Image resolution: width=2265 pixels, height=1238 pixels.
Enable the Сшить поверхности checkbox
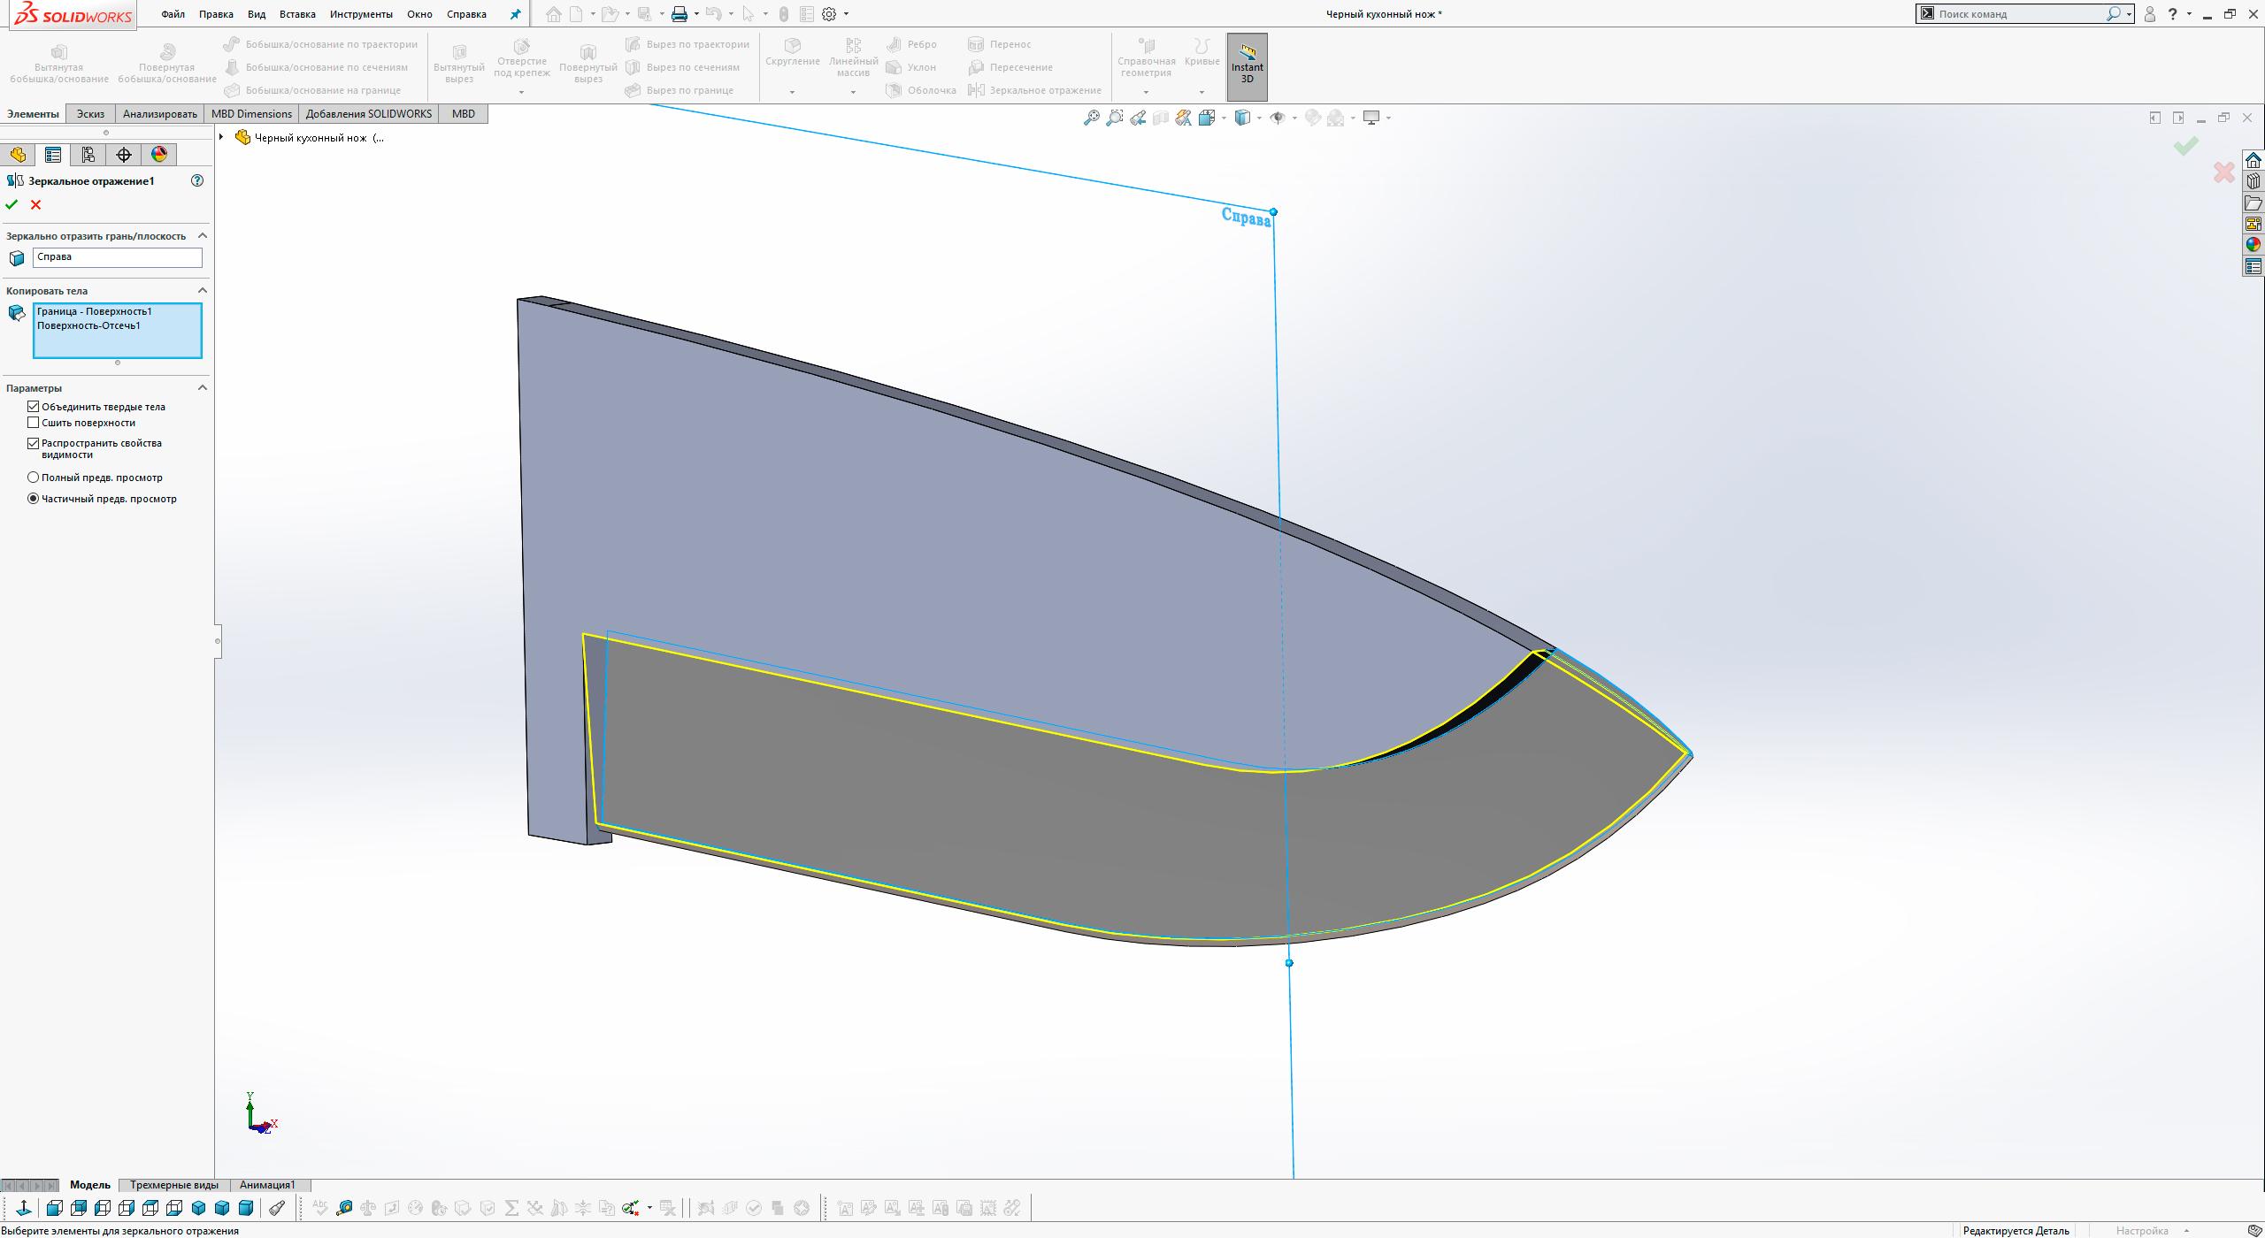coord(33,422)
